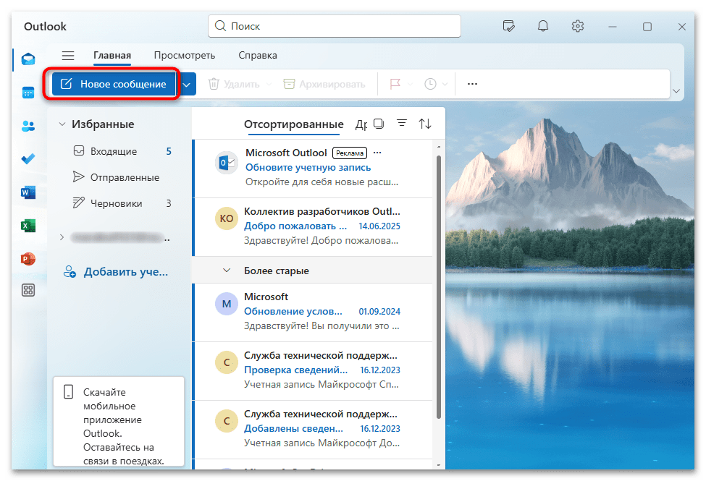This screenshot has width=706, height=481.
Task: Open the snooze dropdown arrow
Action: click(445, 84)
